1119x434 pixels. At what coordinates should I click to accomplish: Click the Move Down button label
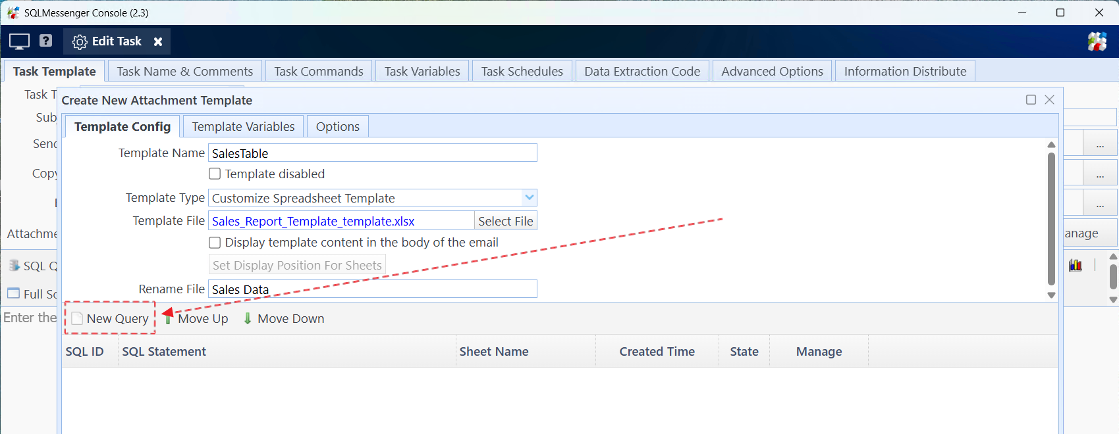click(x=291, y=318)
